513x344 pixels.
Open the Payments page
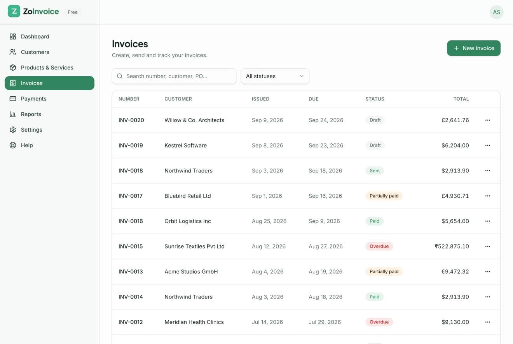(49, 99)
